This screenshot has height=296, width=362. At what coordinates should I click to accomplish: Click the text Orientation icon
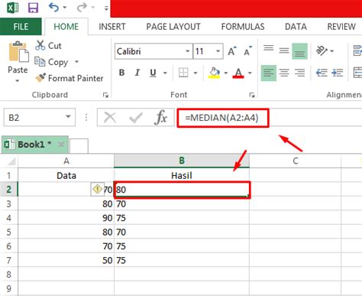tap(322, 50)
